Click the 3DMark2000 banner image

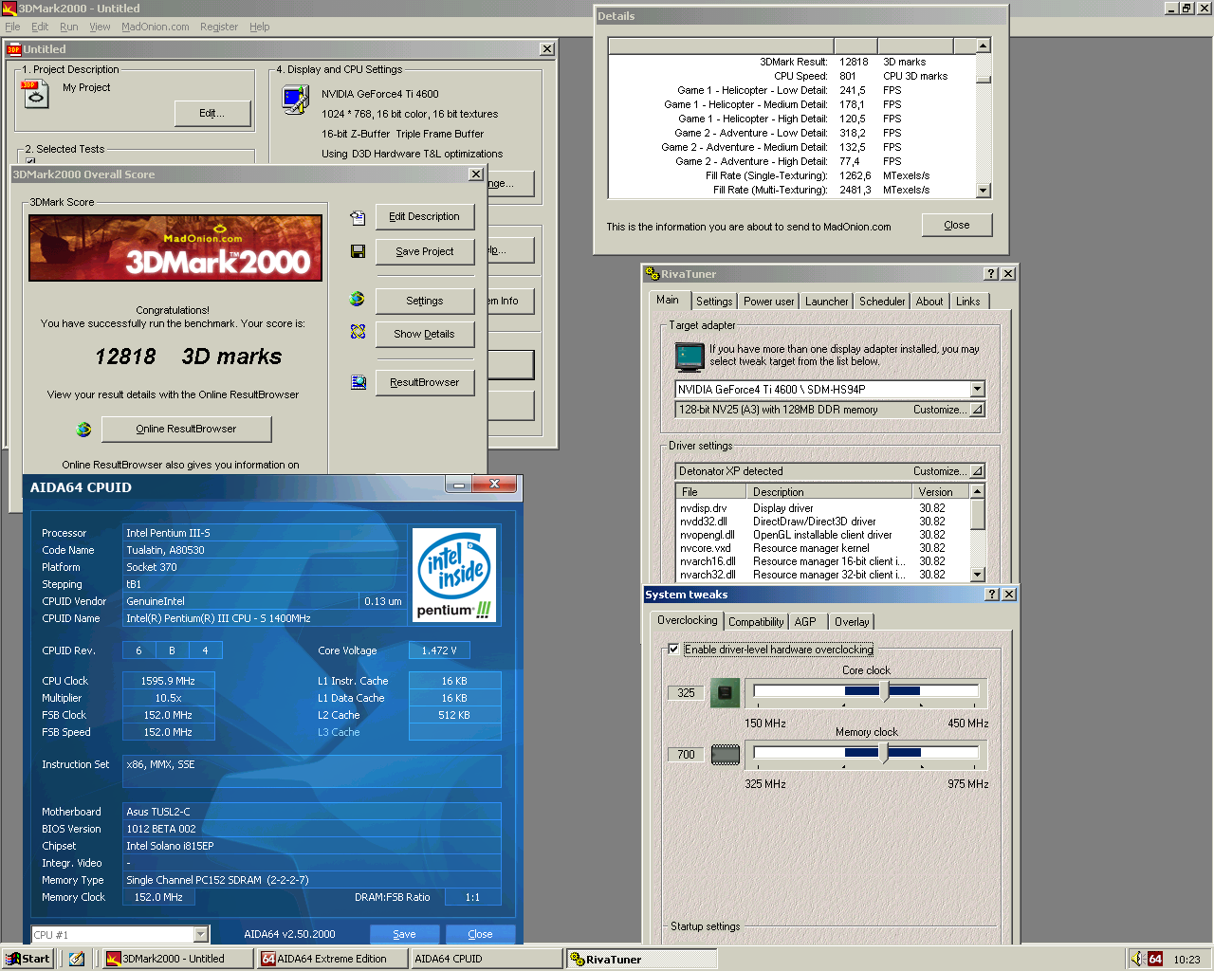175,247
